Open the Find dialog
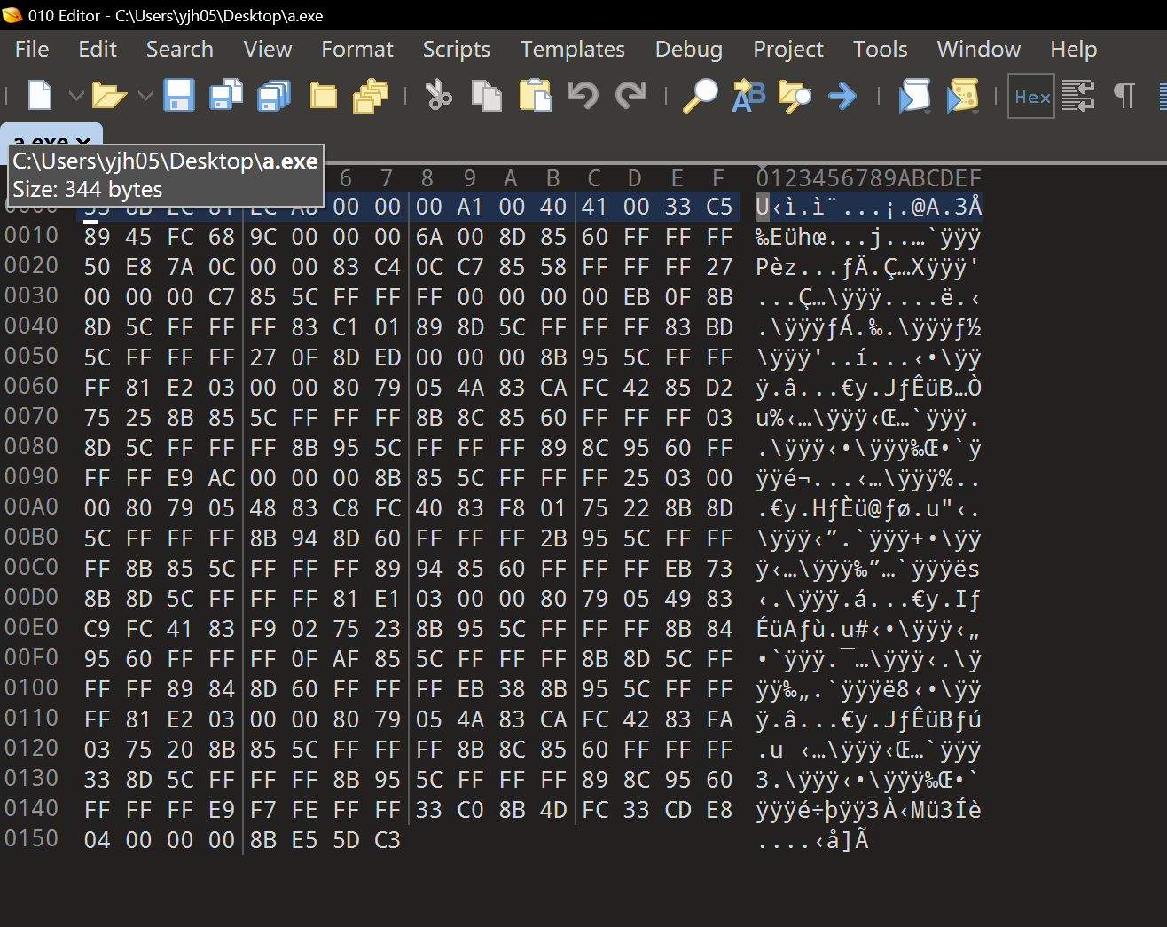Screen dimensions: 1167x927 700,95
